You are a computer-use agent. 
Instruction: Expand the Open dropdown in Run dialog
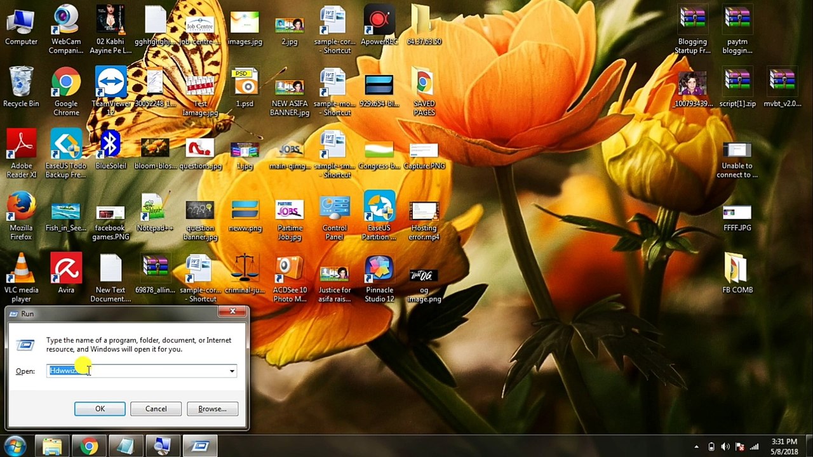232,371
